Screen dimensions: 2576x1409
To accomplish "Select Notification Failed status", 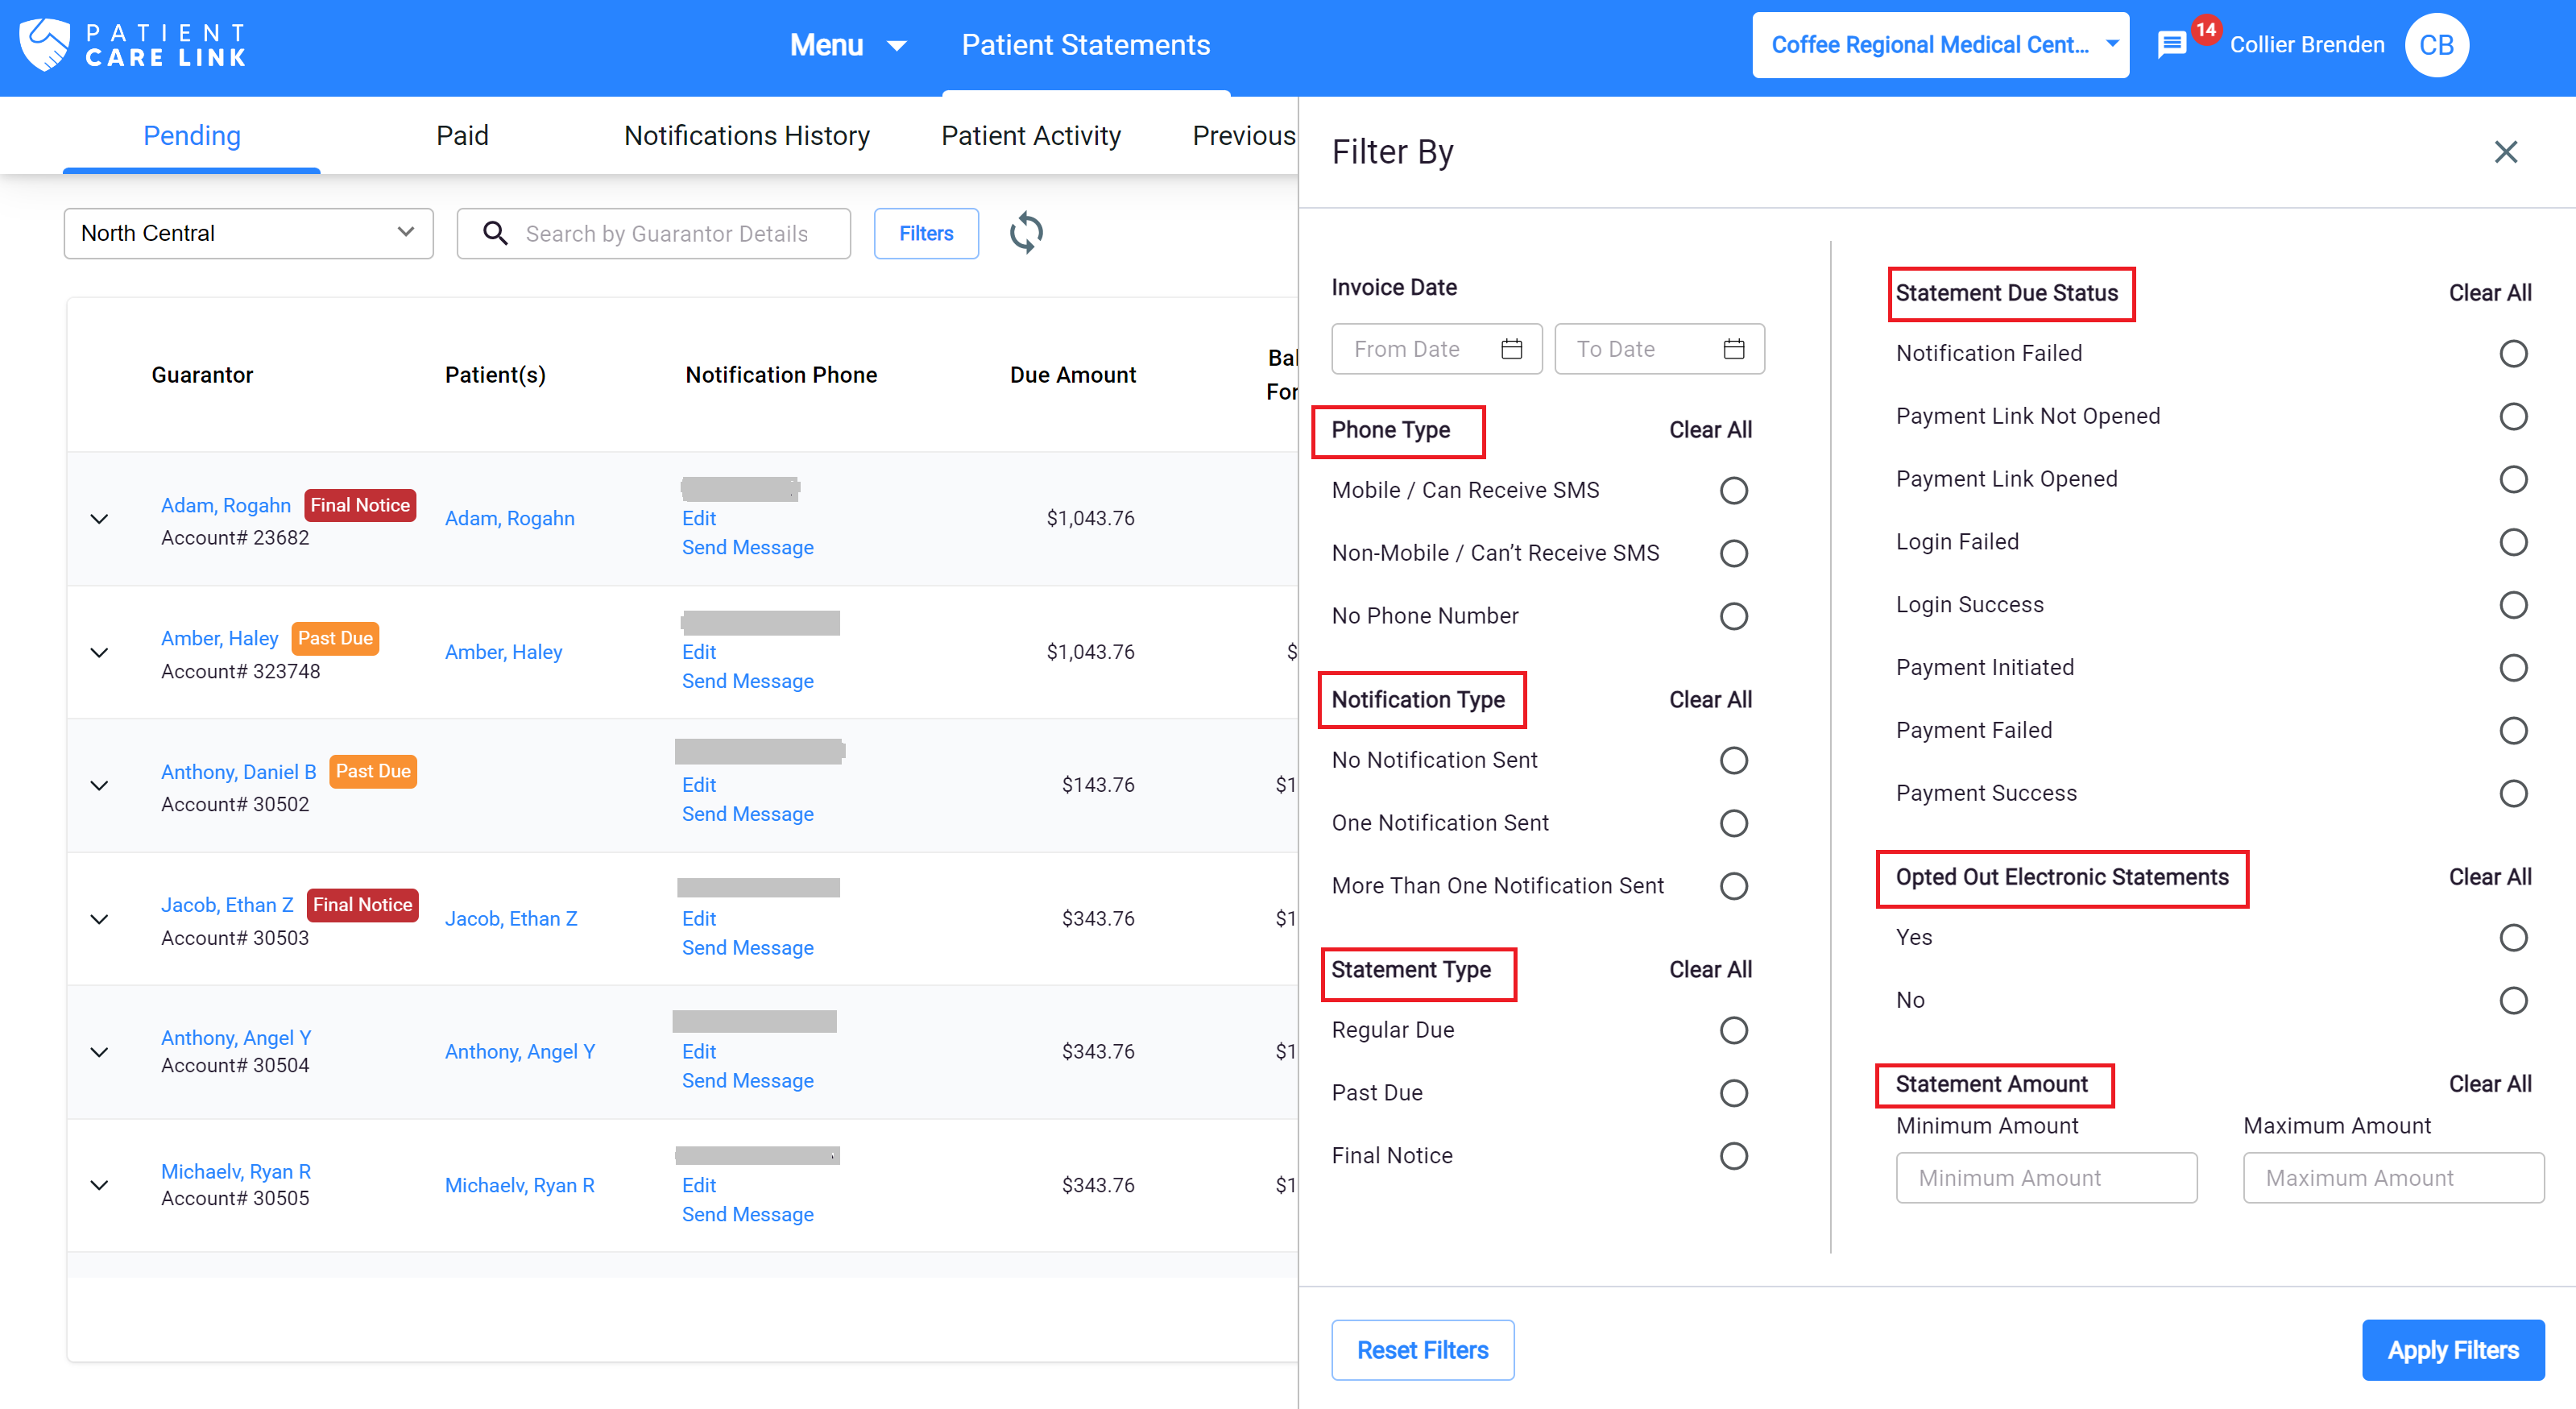I will pyautogui.click(x=2513, y=354).
